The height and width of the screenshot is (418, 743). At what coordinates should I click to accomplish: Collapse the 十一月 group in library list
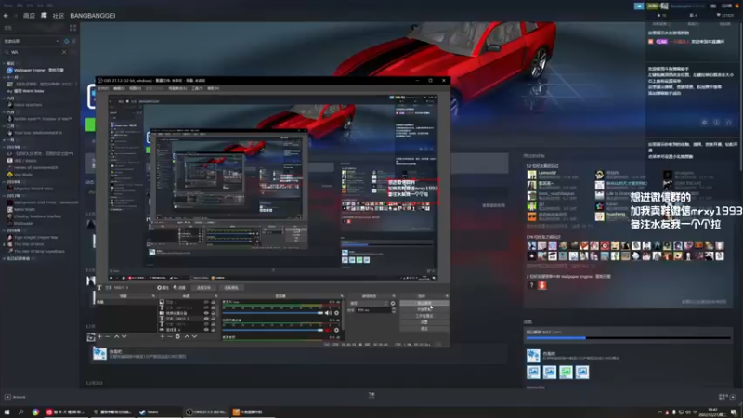pyautogui.click(x=5, y=77)
